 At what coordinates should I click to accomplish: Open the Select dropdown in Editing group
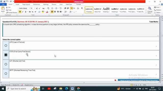coord(158,13)
